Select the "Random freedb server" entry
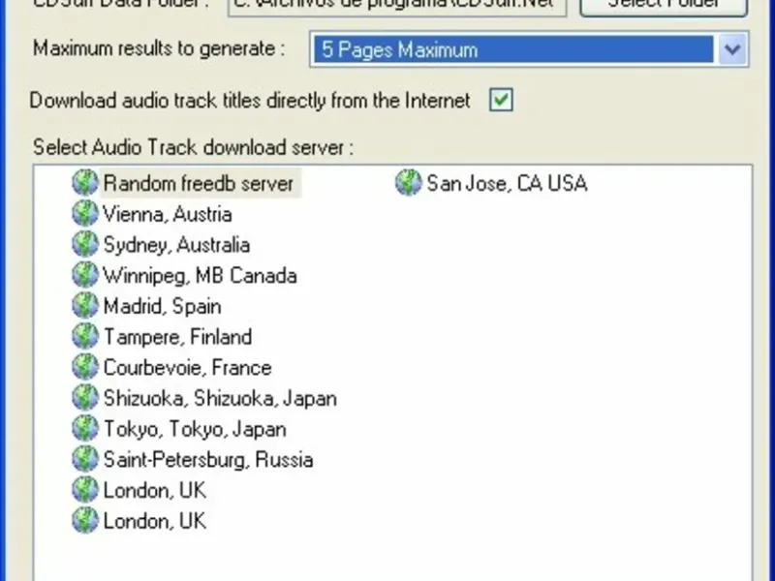This screenshot has height=581, width=775. tap(199, 183)
